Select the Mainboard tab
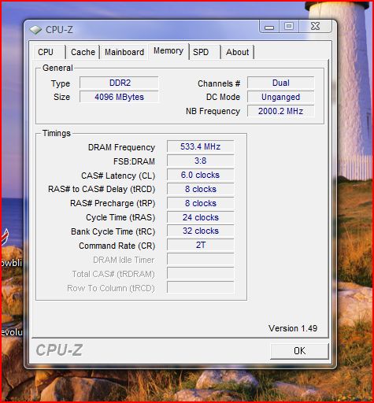The height and width of the screenshot is (403, 374). point(124,52)
